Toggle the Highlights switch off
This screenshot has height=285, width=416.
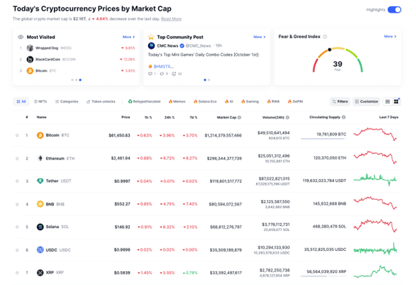coord(394,10)
